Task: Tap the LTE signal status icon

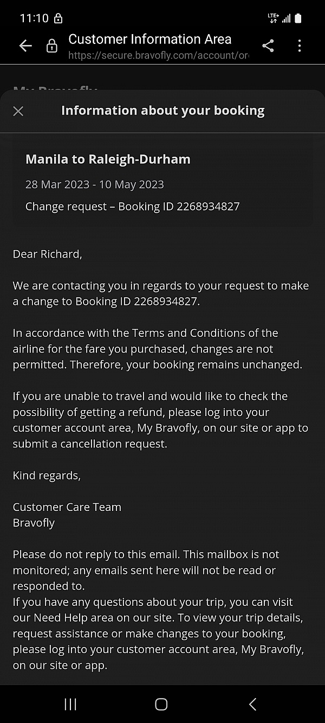Action: click(x=273, y=18)
